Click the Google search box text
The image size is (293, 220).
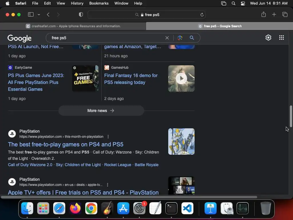59,38
